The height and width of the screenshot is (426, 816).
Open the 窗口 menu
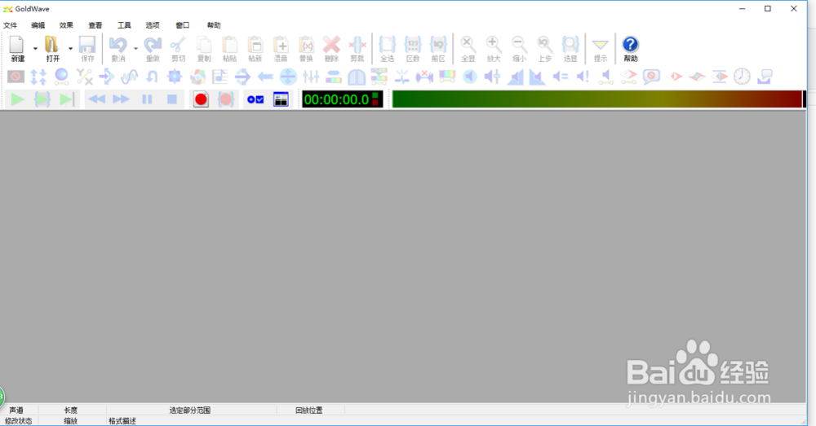183,25
